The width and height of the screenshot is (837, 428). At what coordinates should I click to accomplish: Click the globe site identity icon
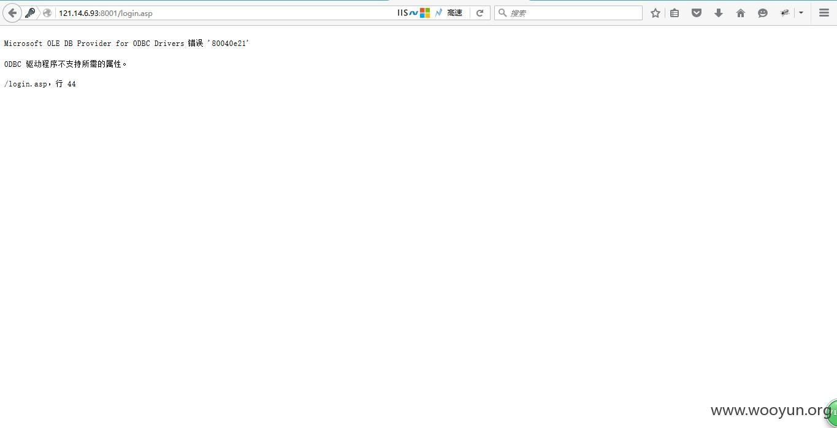coord(47,13)
